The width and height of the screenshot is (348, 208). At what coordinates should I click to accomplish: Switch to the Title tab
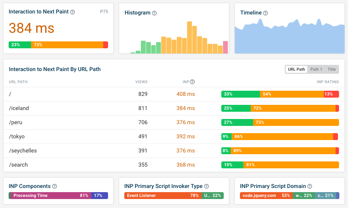(331, 69)
